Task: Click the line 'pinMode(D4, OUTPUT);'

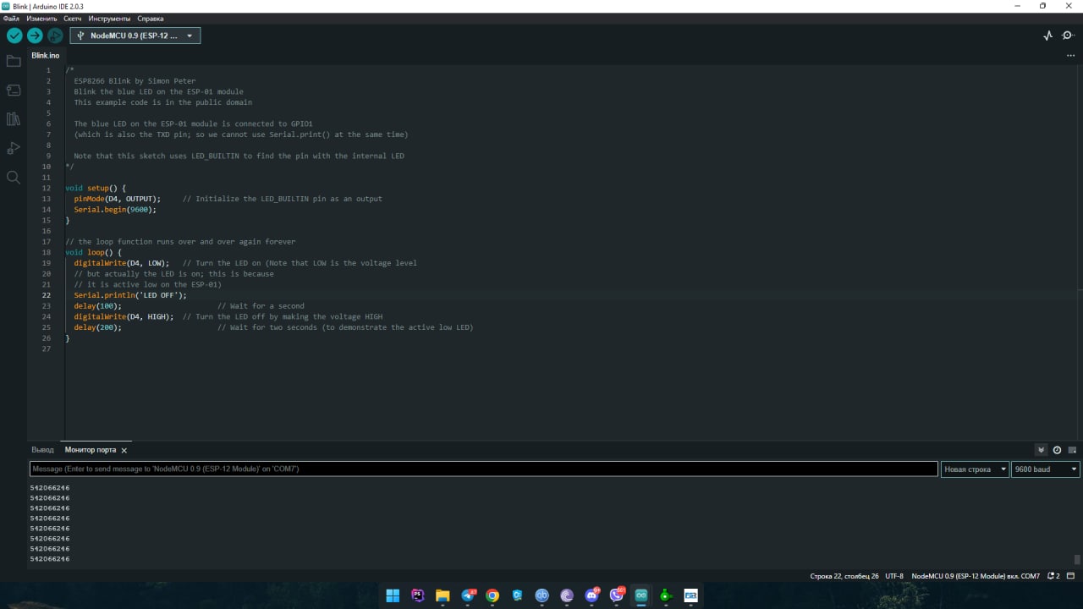Action: coord(117,199)
